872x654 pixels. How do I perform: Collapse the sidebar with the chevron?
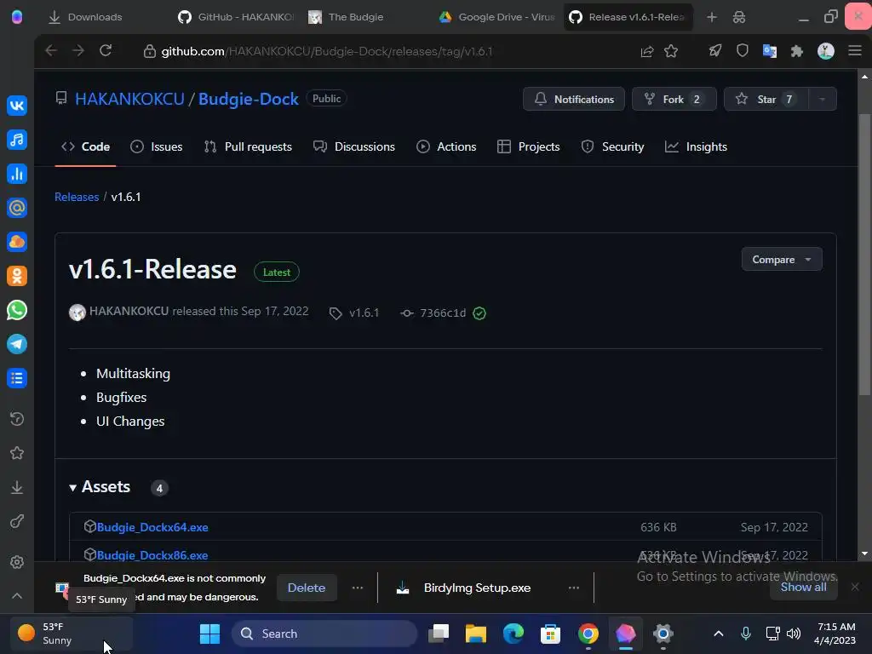click(17, 595)
